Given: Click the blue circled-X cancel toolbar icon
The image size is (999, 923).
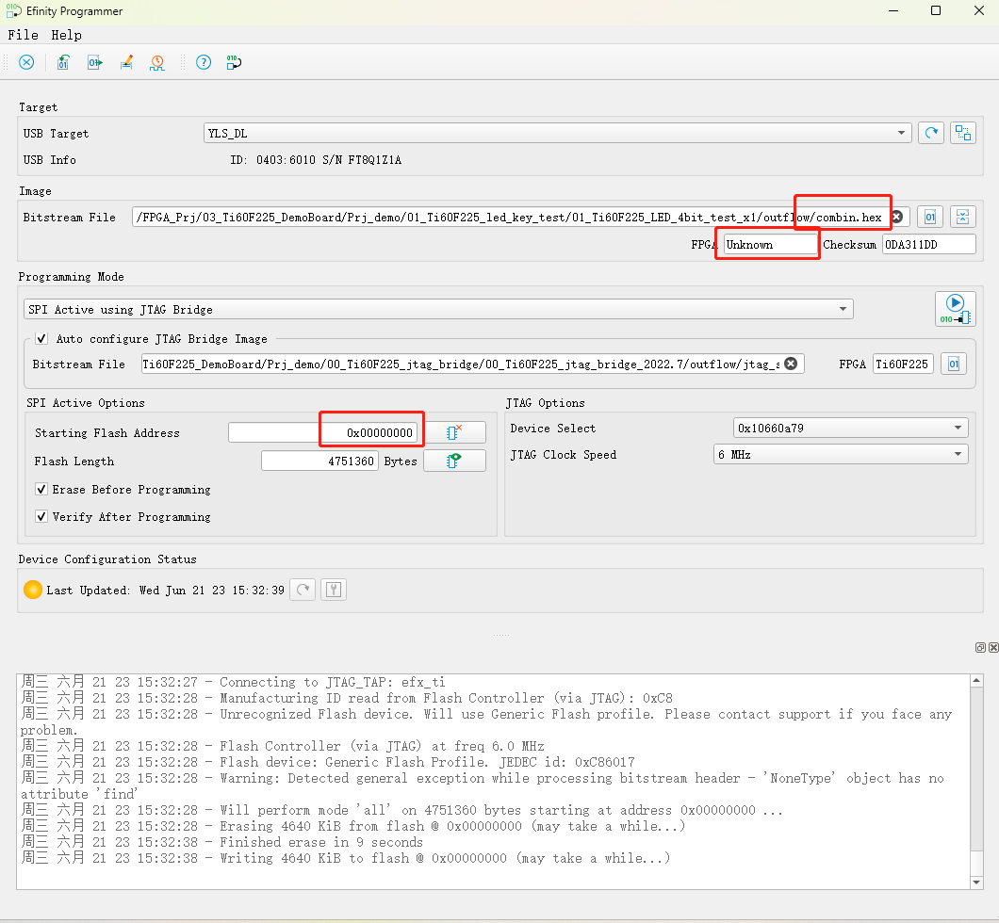Looking at the screenshot, I should 26,62.
